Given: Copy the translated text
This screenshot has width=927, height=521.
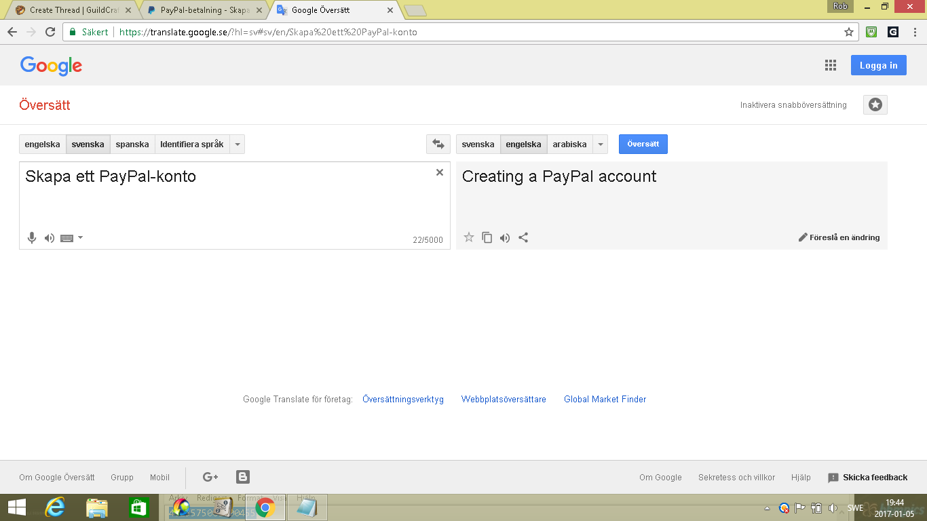Looking at the screenshot, I should tap(487, 237).
